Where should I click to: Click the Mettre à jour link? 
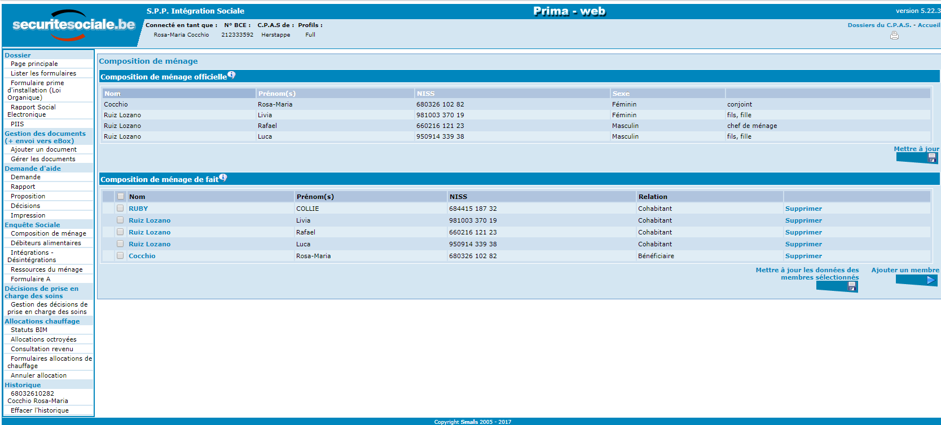click(916, 149)
